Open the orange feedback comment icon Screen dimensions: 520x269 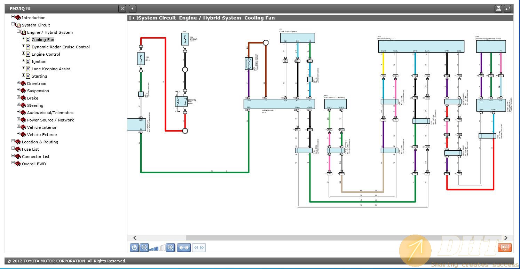504,247
